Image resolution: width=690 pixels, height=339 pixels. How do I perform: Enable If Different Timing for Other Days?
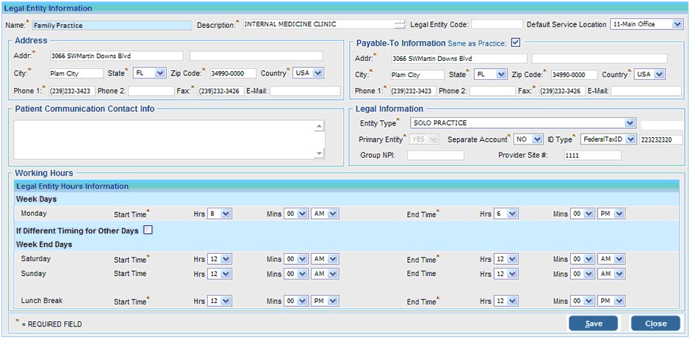(148, 230)
